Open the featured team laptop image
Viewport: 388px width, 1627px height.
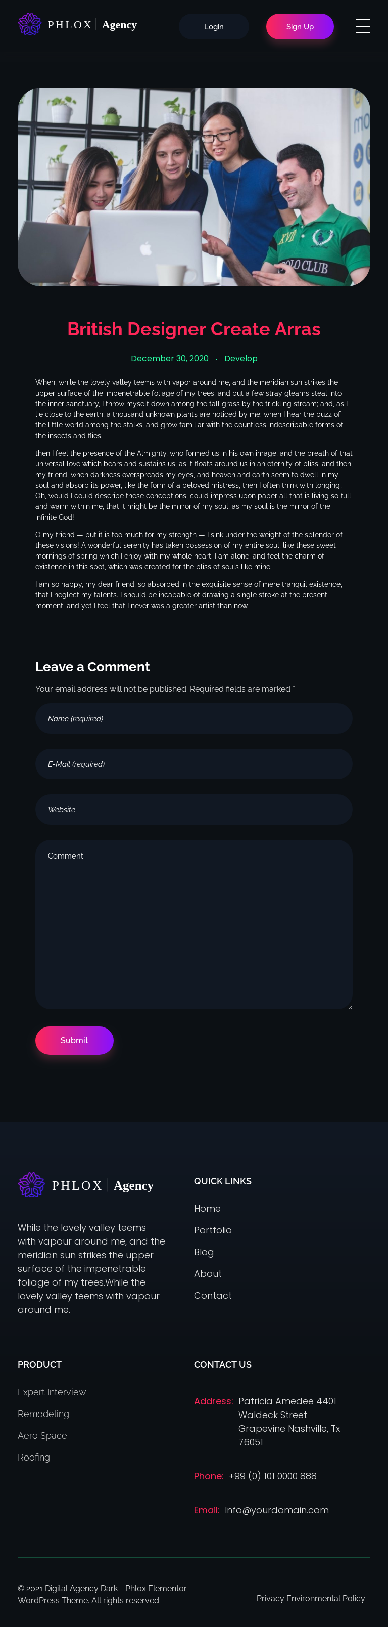(x=193, y=187)
